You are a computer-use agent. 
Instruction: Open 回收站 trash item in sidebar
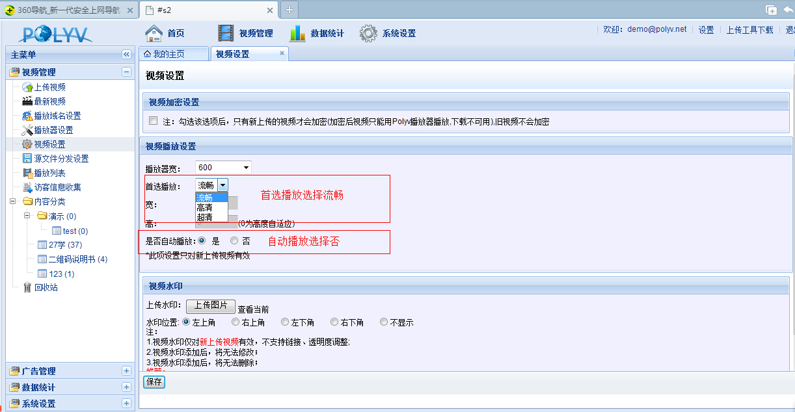coord(46,287)
